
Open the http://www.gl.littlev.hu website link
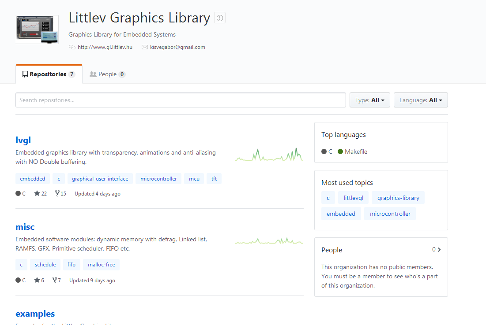(105, 47)
